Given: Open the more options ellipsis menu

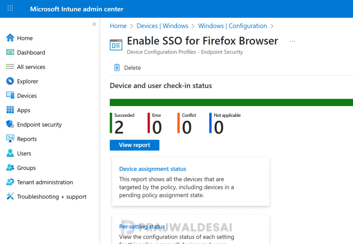Looking at the screenshot, I should point(292,41).
